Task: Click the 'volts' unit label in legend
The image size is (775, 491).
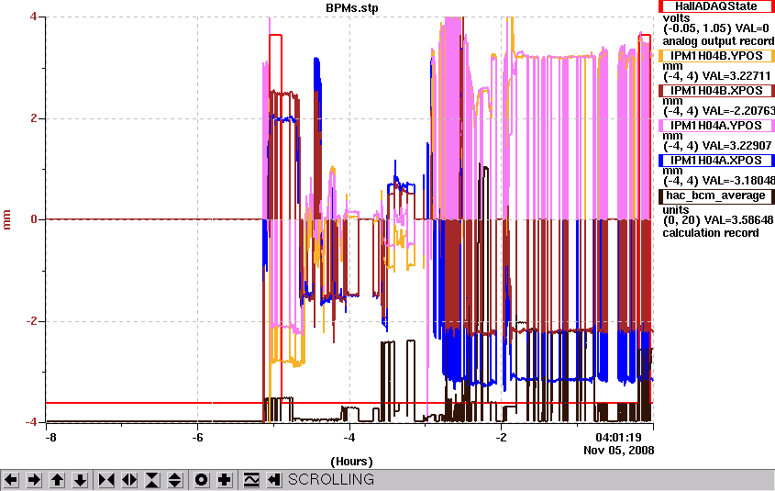Action: 676,18
